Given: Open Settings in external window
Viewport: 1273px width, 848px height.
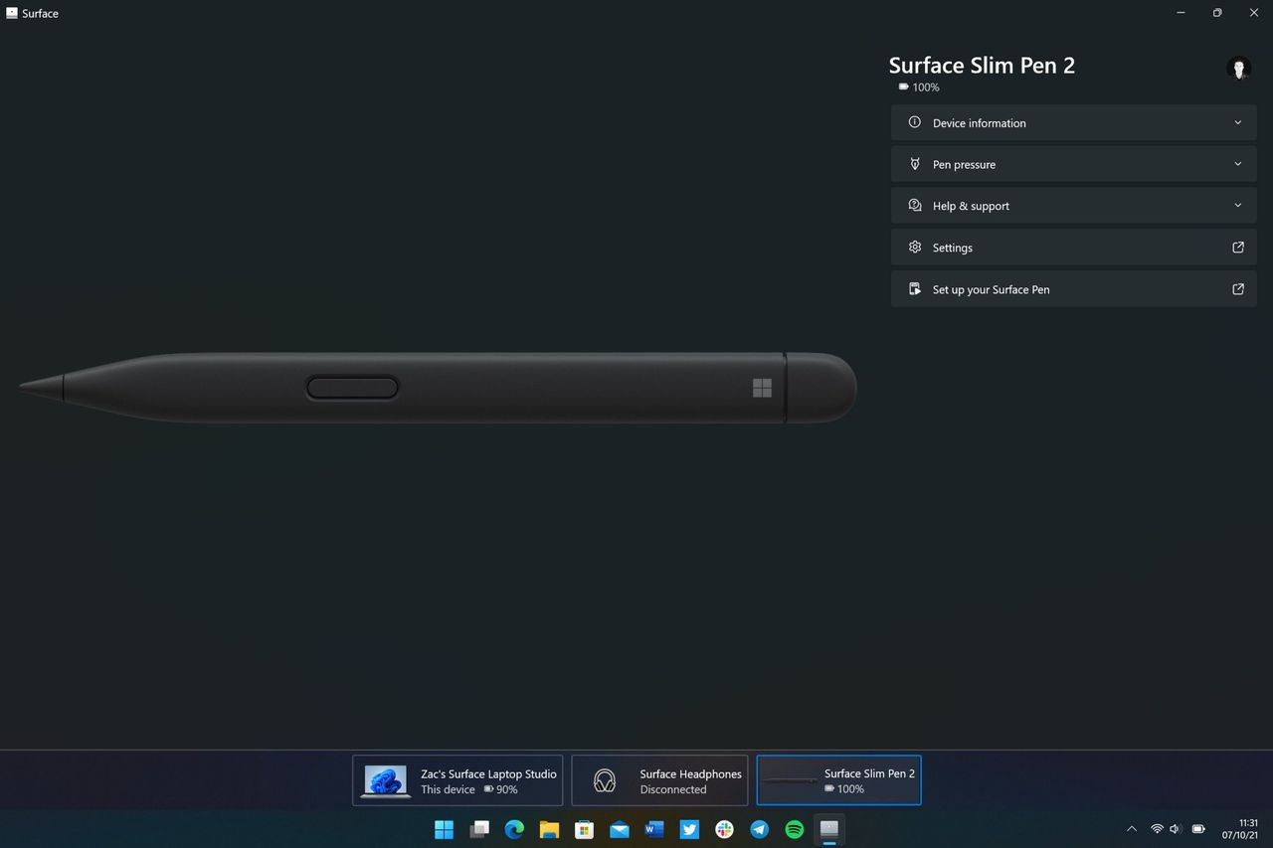Looking at the screenshot, I should (x=1073, y=248).
